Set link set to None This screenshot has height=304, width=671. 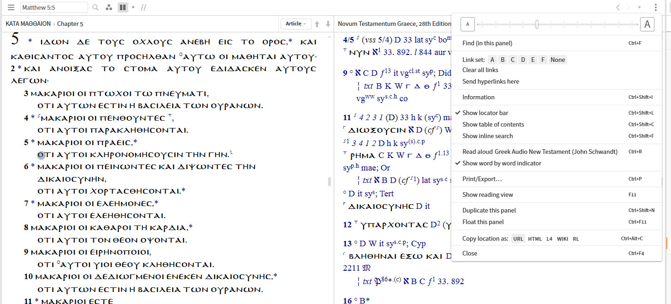point(558,60)
